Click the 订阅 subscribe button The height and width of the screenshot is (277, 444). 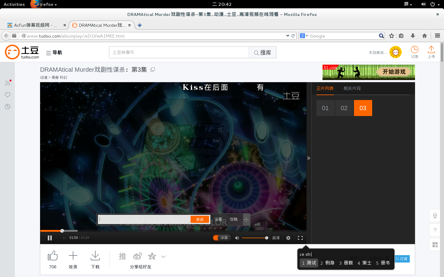tap(402, 259)
